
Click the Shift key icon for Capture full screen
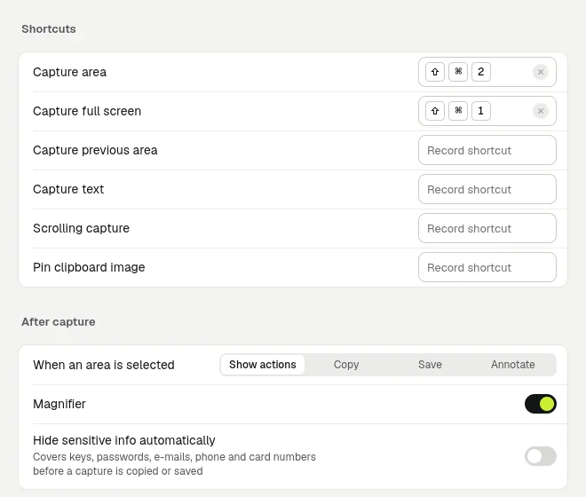[435, 111]
